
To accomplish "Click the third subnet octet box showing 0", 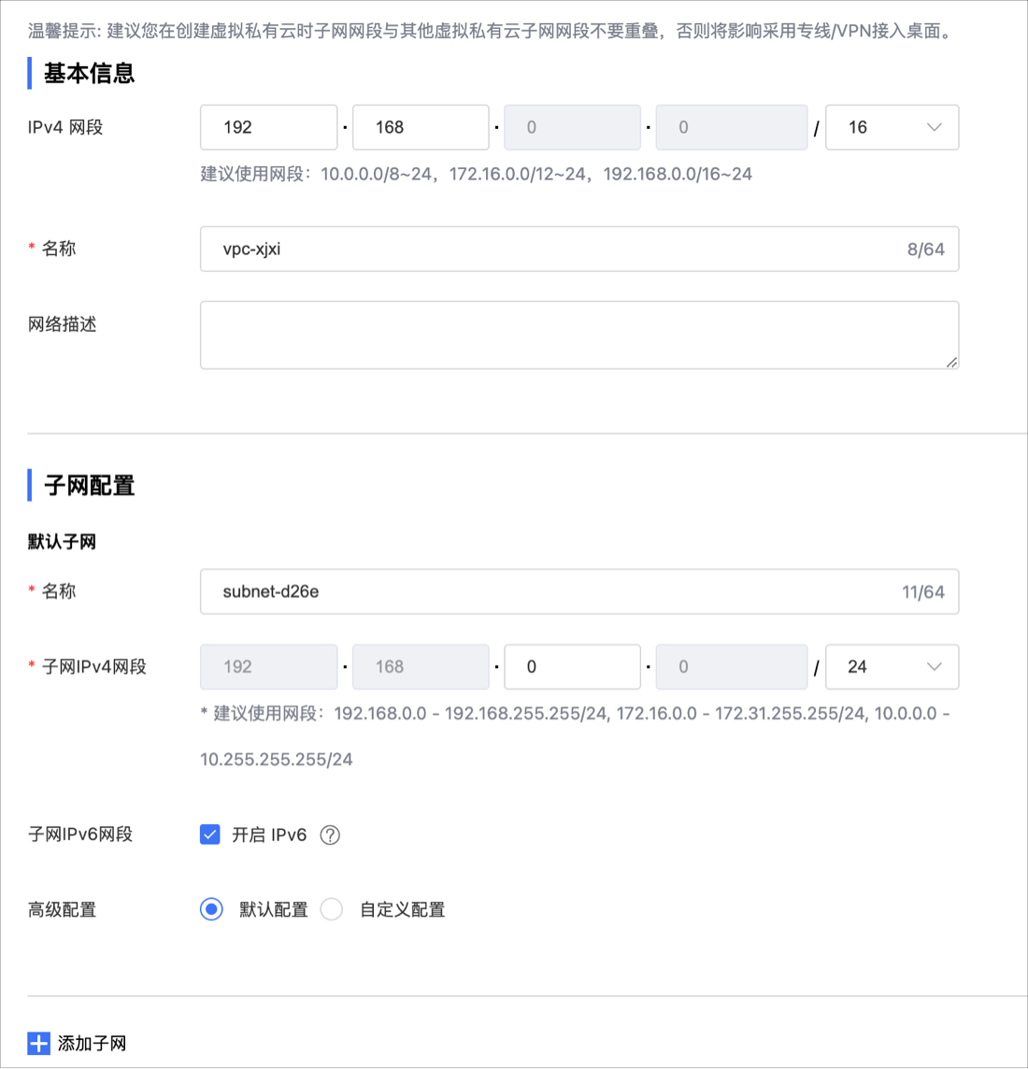I will tap(572, 666).
